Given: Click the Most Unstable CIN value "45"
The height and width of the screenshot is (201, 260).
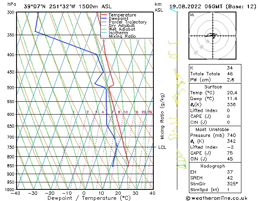Looking at the screenshot, I should coord(230,159).
